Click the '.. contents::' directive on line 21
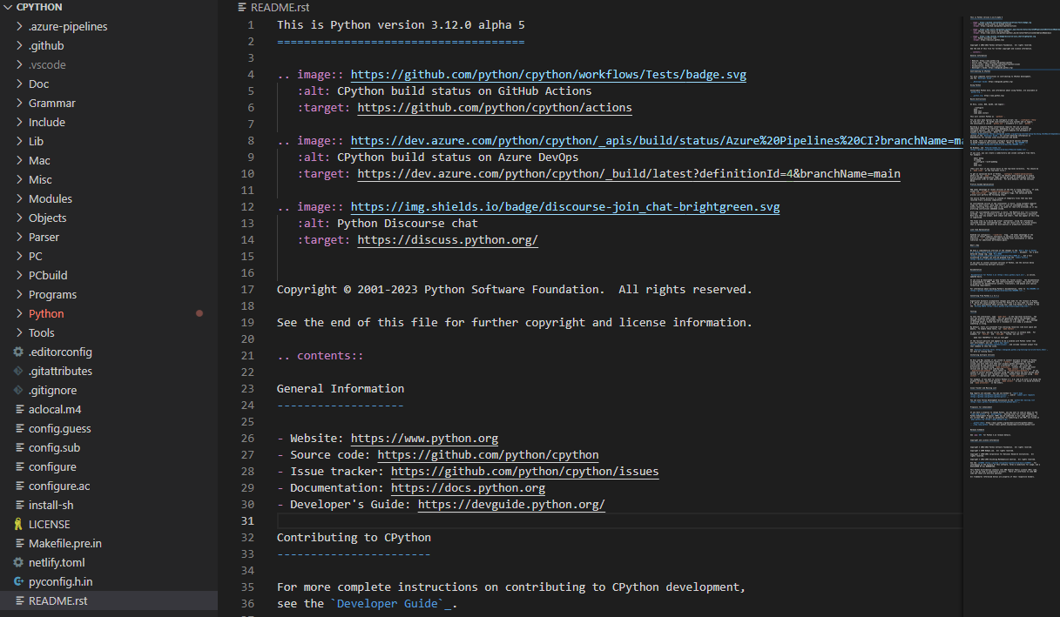Screen dimensions: 1060x617 click(x=320, y=356)
